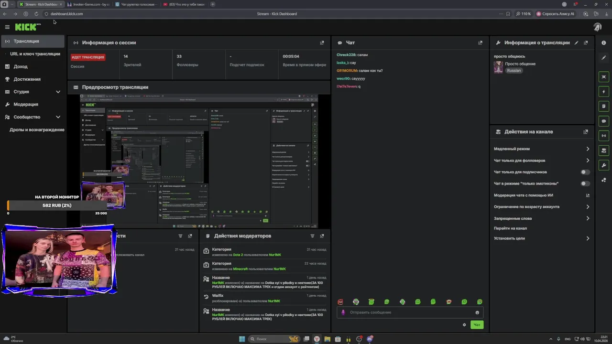612x344 pixels.
Task: Expand Установить цели options
Action: [588, 238]
